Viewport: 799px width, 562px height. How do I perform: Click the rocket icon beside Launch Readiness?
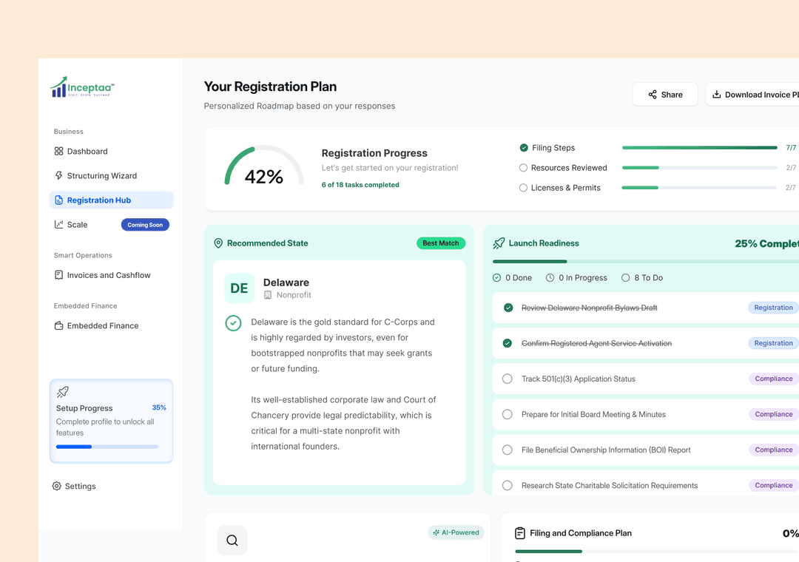tap(499, 243)
